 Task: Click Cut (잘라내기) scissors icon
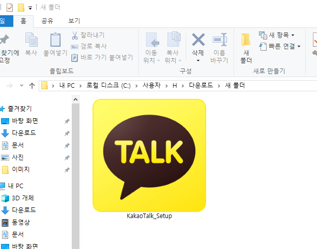pyautogui.click(x=75, y=35)
